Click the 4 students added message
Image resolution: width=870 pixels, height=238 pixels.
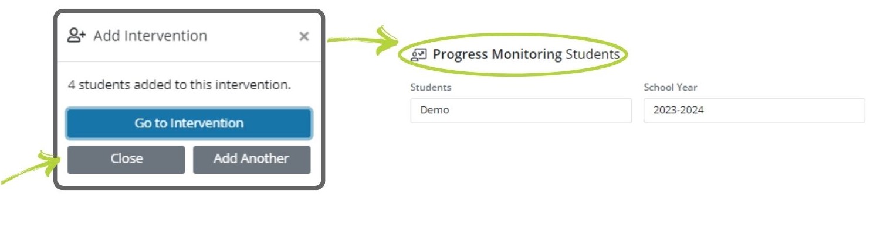pos(180,85)
